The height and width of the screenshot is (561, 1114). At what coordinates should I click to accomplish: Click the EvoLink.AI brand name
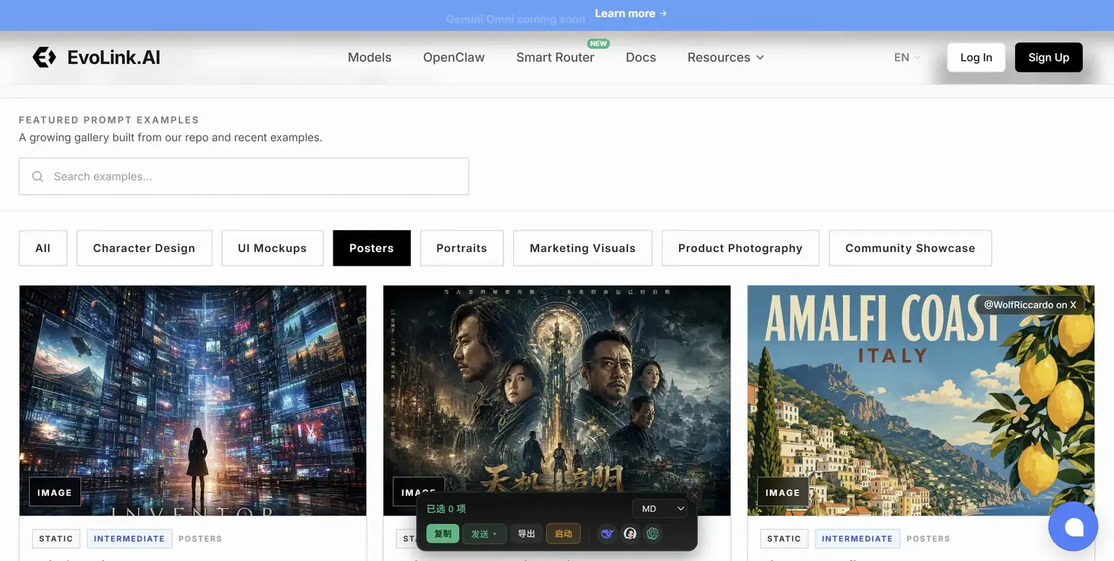[114, 58]
